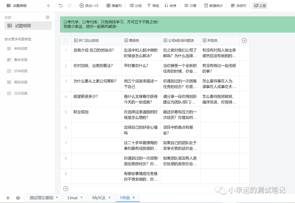Open 排序 sort option
The image size is (295, 203).
tap(170, 6)
